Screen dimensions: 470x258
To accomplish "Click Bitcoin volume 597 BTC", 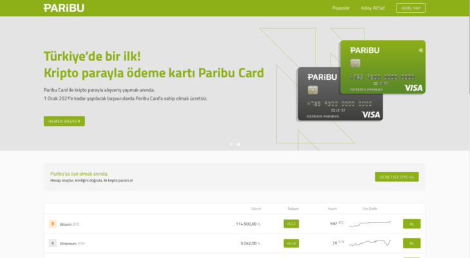I will [x=337, y=223].
